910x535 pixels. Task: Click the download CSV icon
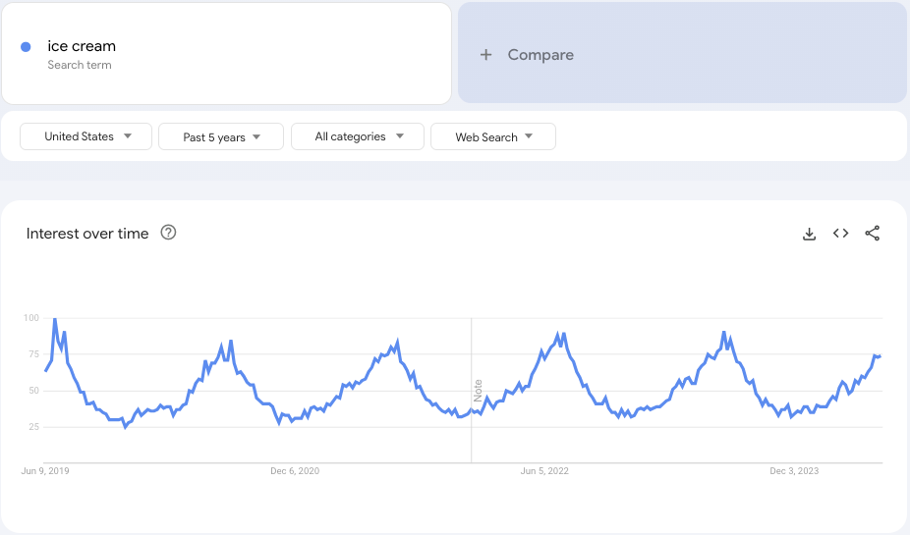pos(809,234)
